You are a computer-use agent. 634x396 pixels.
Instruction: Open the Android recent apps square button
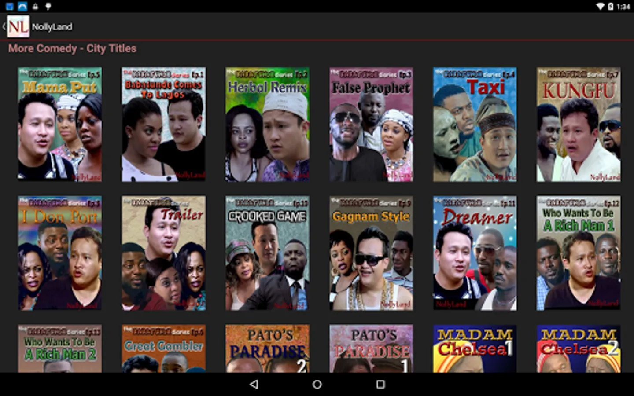click(380, 384)
